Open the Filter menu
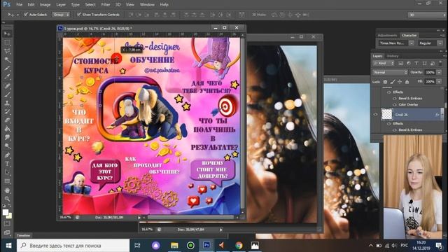The image size is (448, 252). (x=106, y=5)
